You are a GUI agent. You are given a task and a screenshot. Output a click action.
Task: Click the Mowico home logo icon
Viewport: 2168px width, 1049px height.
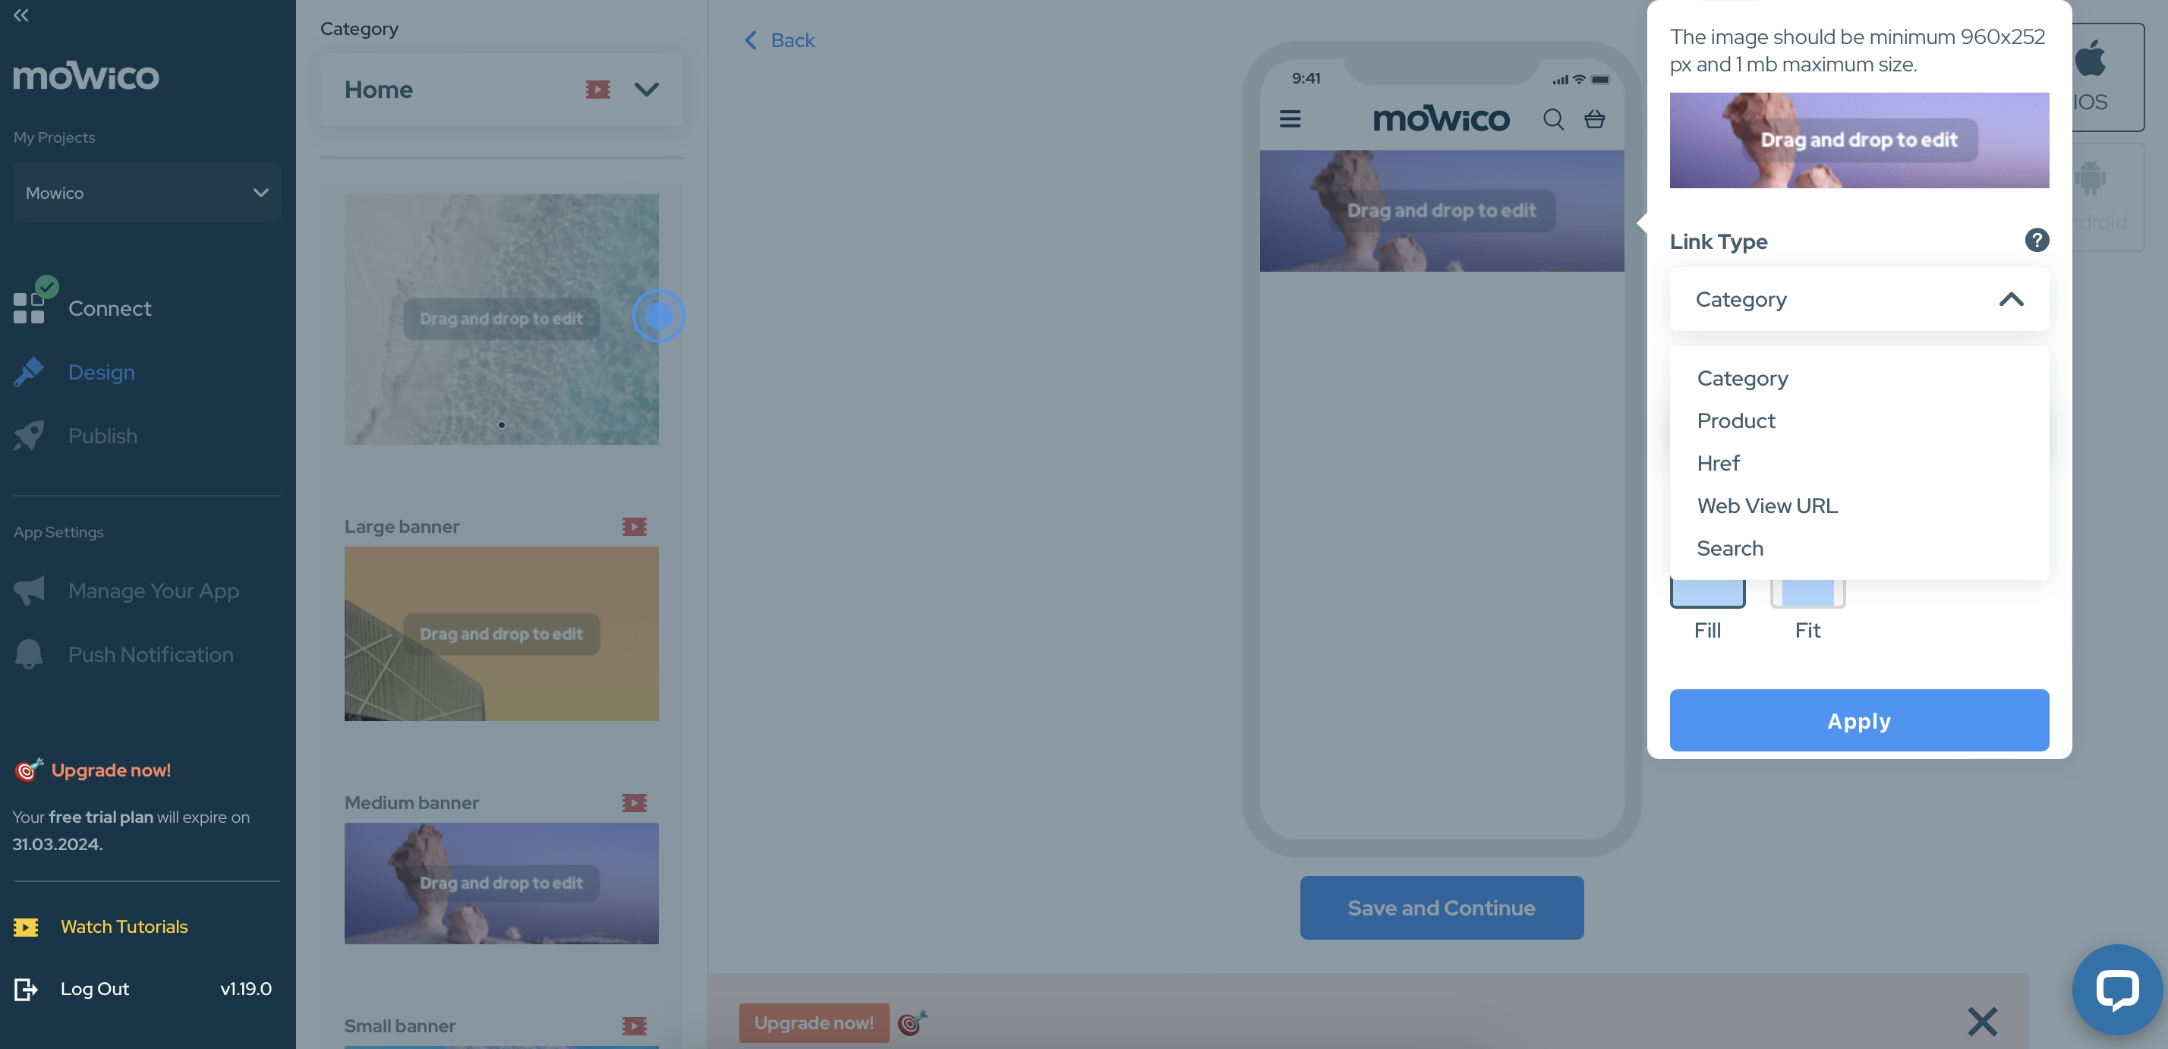tap(86, 74)
